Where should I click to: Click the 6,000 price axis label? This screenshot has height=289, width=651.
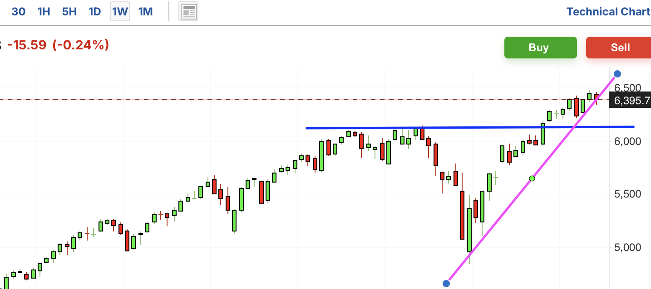click(x=628, y=141)
